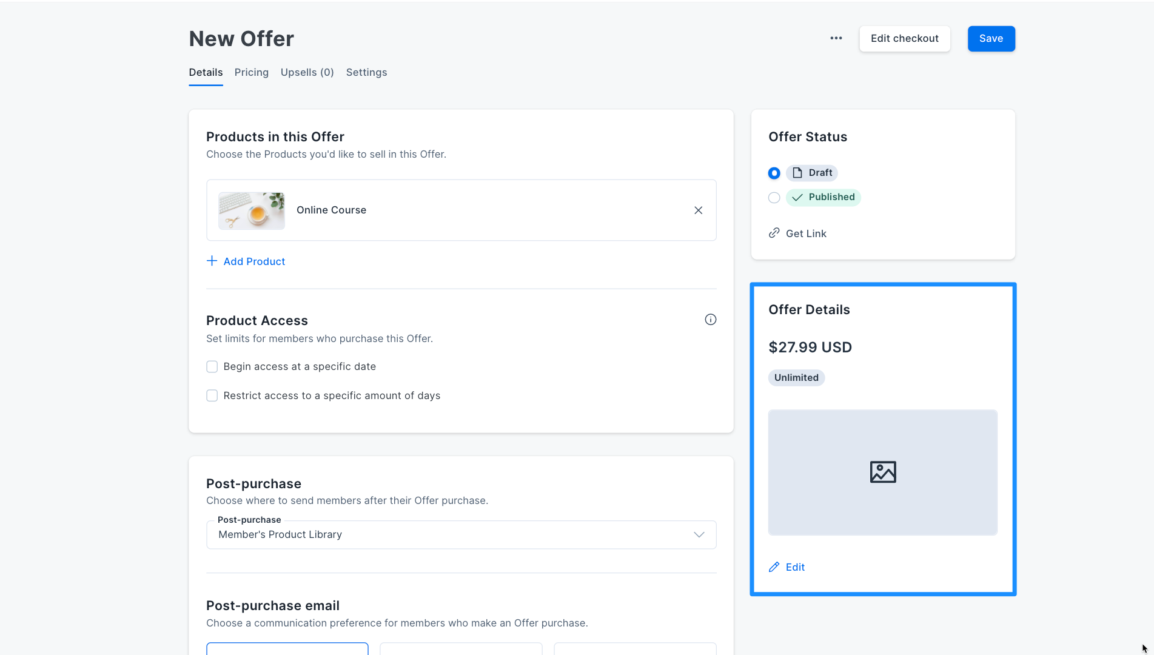This screenshot has height=655, width=1154.
Task: Open the three-dot more options menu
Action: click(x=836, y=38)
